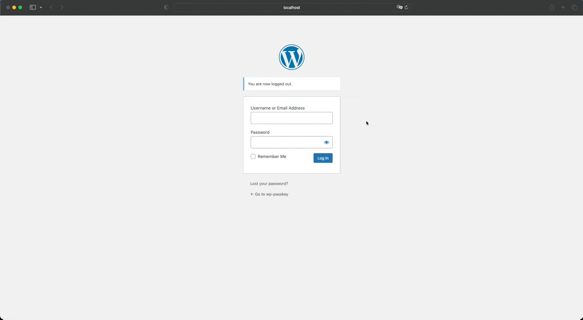The width and height of the screenshot is (583, 320).
Task: Follow the Go to wp-passkey link
Action: [x=269, y=194]
